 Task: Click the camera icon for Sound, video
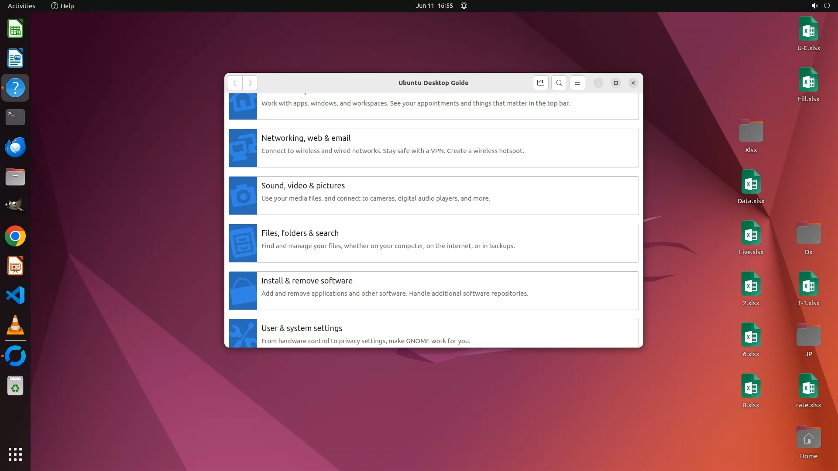(243, 195)
